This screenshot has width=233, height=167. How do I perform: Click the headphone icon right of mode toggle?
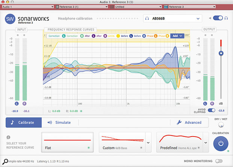[x=226, y=18]
